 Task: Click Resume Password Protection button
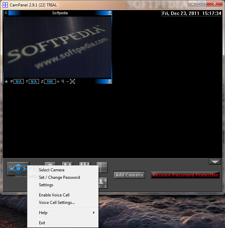(185, 175)
